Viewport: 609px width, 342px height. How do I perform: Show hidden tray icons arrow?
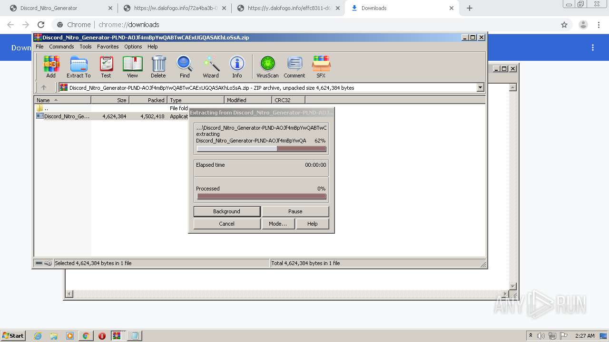530,336
